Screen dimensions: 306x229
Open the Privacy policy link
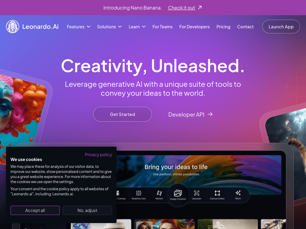coord(98,155)
